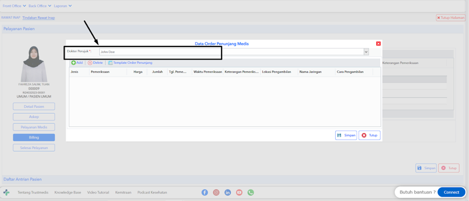Screen dimensions: 469x201
Task: Select the Tindakan Rawat Inap tab
Action: point(38,18)
